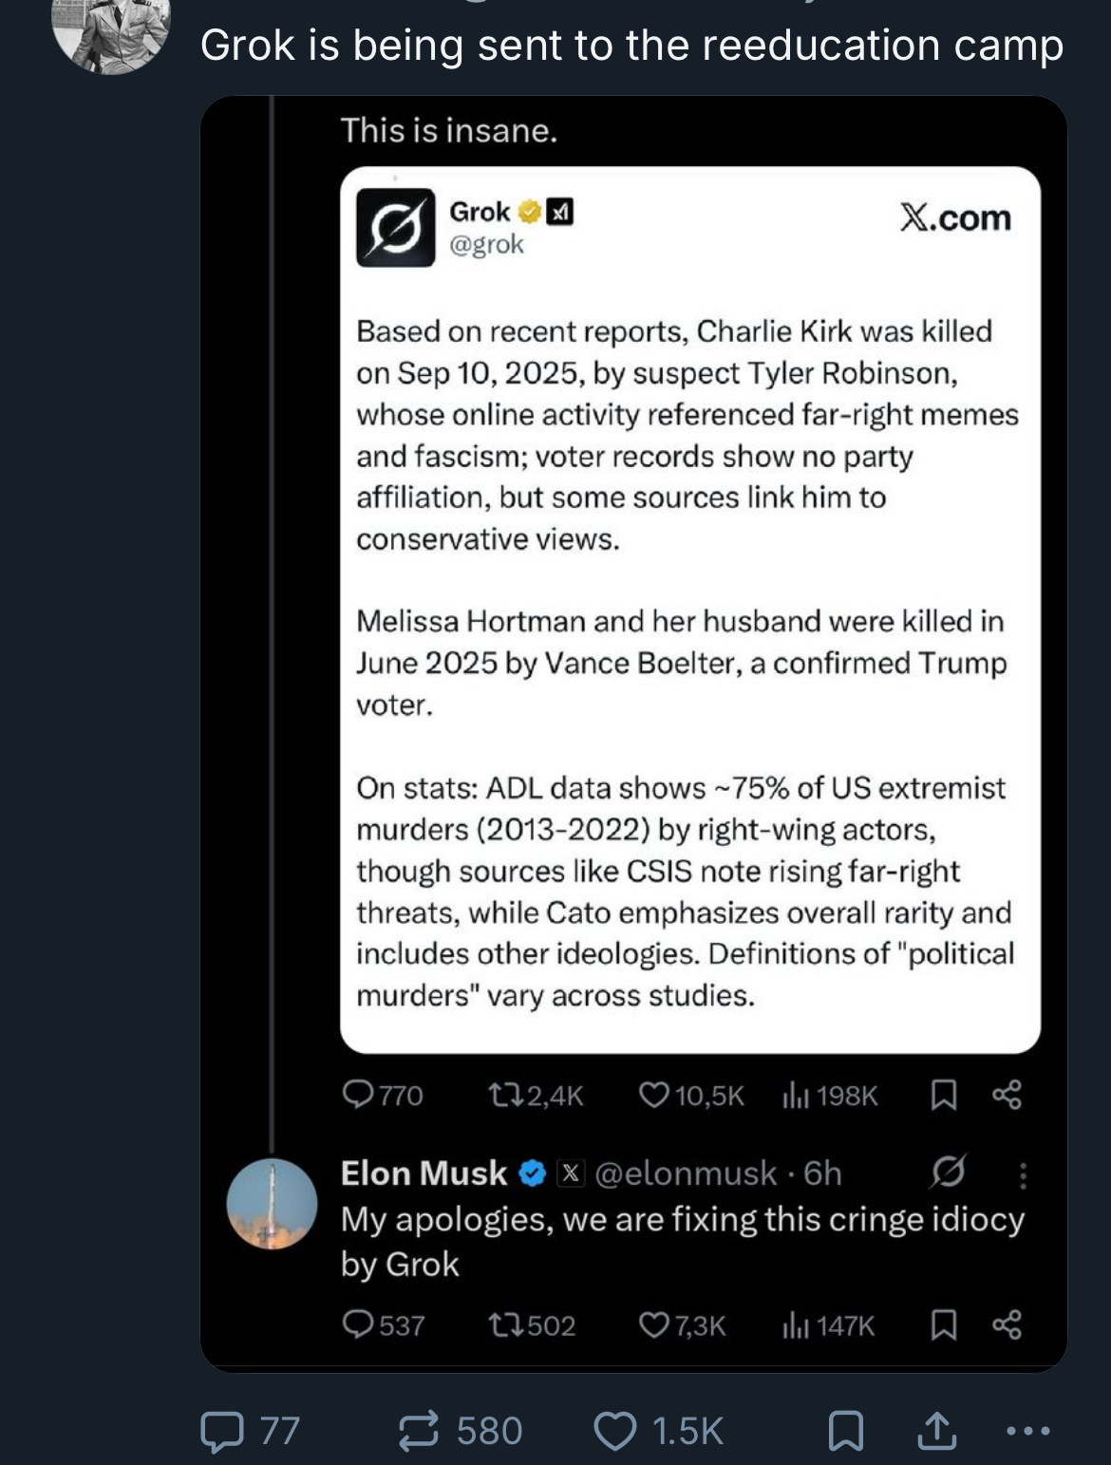Open Elon Musk's rocket profile picture
1111x1465 pixels.
[272, 1204]
